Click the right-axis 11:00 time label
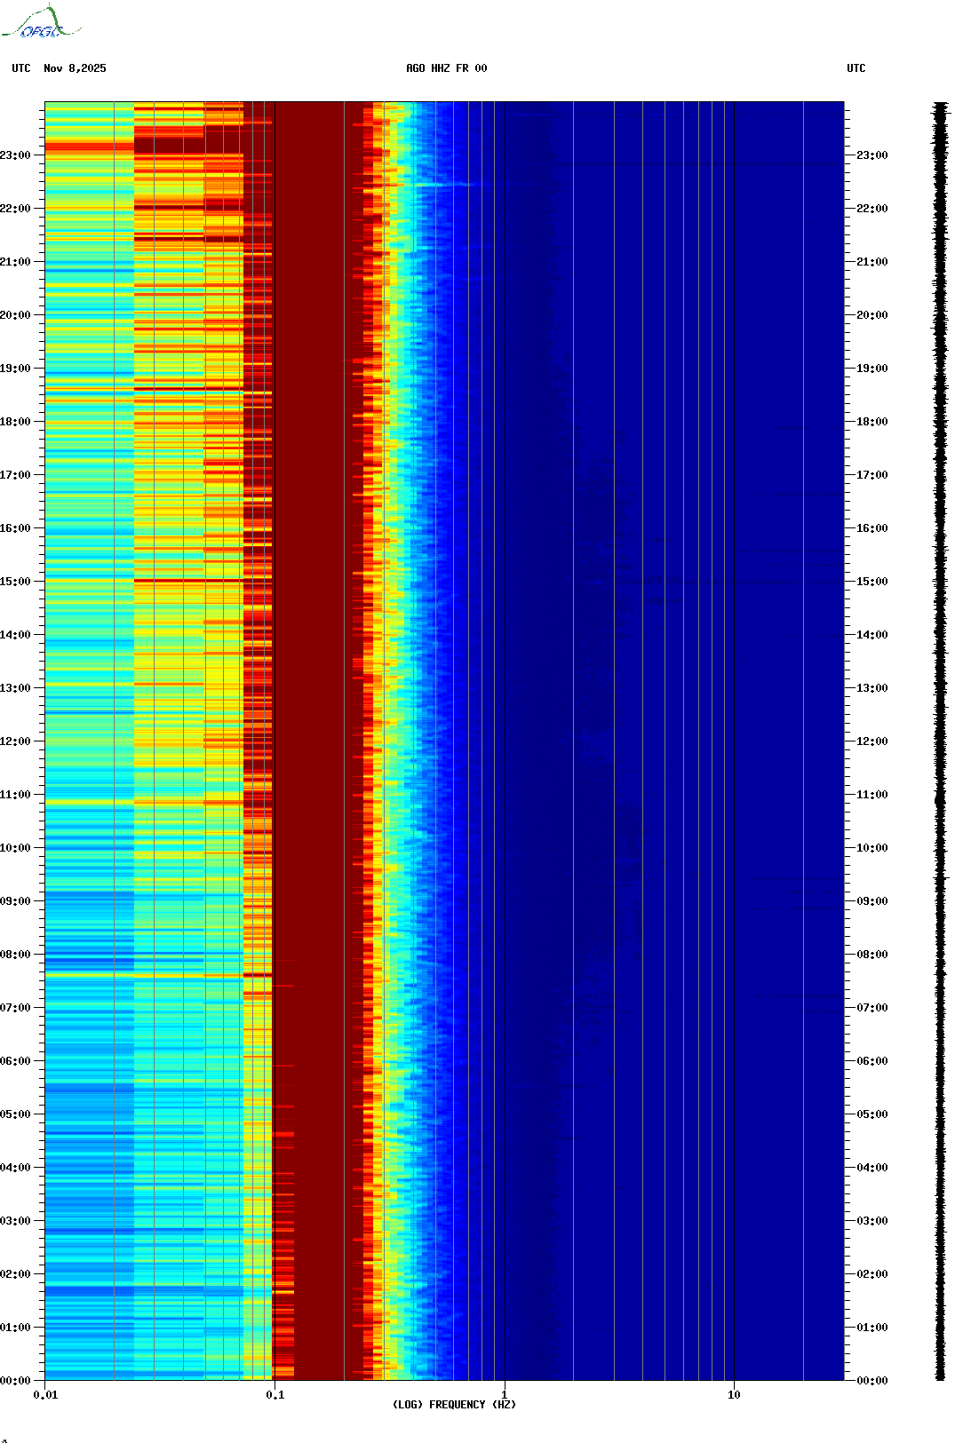Viewport: 979px width, 1451px height. click(872, 795)
